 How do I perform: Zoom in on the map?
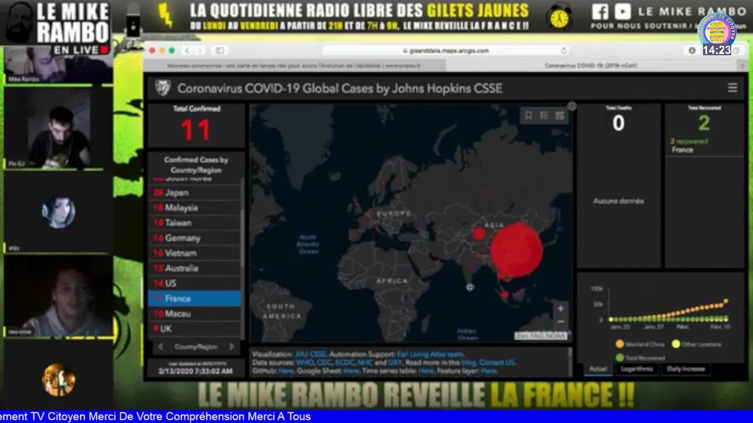click(x=561, y=308)
